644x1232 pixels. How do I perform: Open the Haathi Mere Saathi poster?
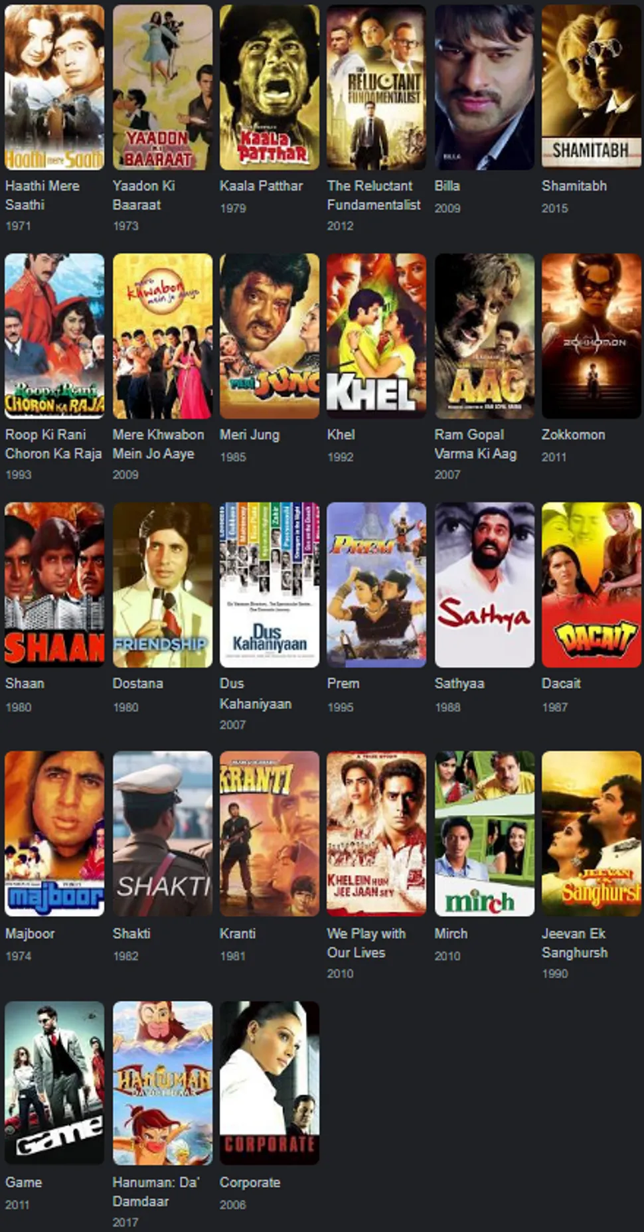tap(54, 87)
